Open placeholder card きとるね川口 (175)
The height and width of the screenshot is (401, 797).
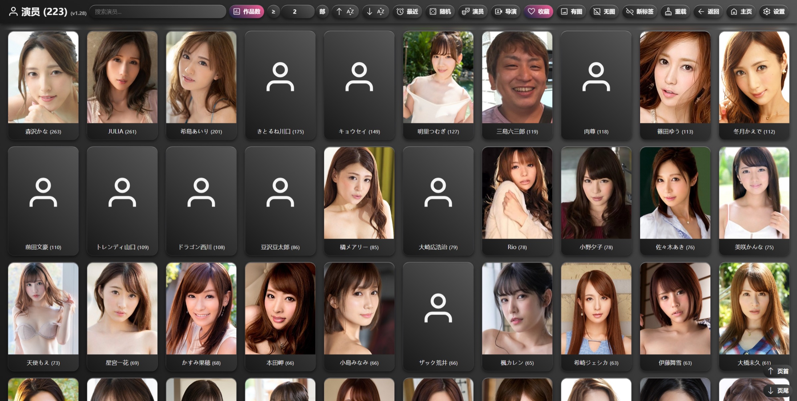click(280, 85)
